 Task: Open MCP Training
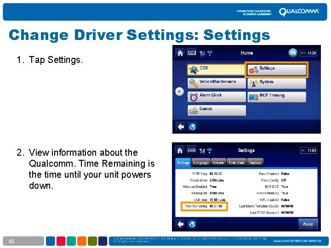pos(277,97)
